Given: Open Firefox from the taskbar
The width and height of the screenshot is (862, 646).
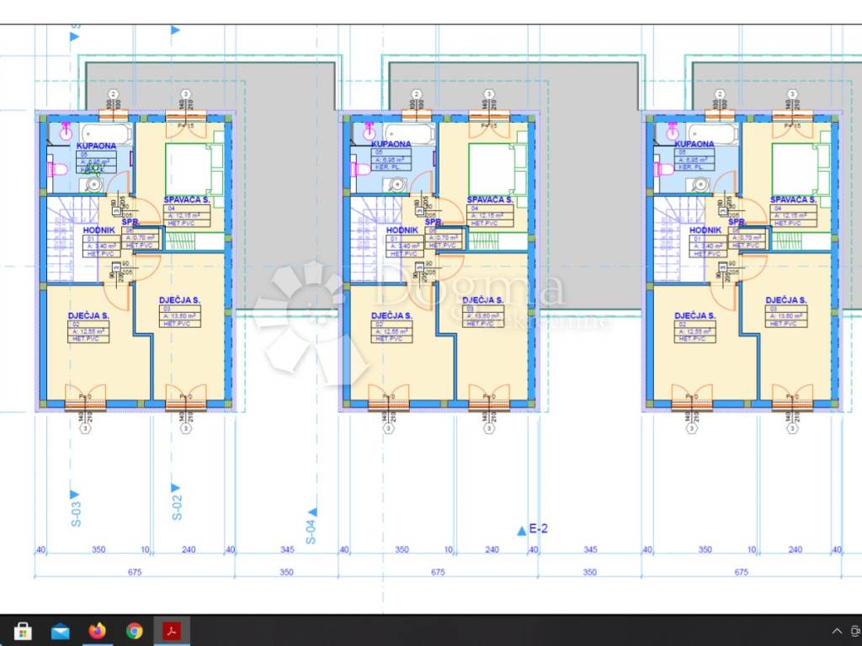Looking at the screenshot, I should click(98, 630).
